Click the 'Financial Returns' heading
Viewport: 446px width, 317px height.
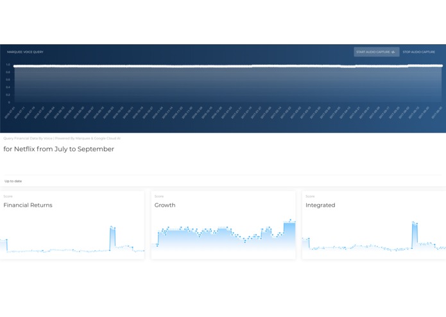[x=28, y=205]
